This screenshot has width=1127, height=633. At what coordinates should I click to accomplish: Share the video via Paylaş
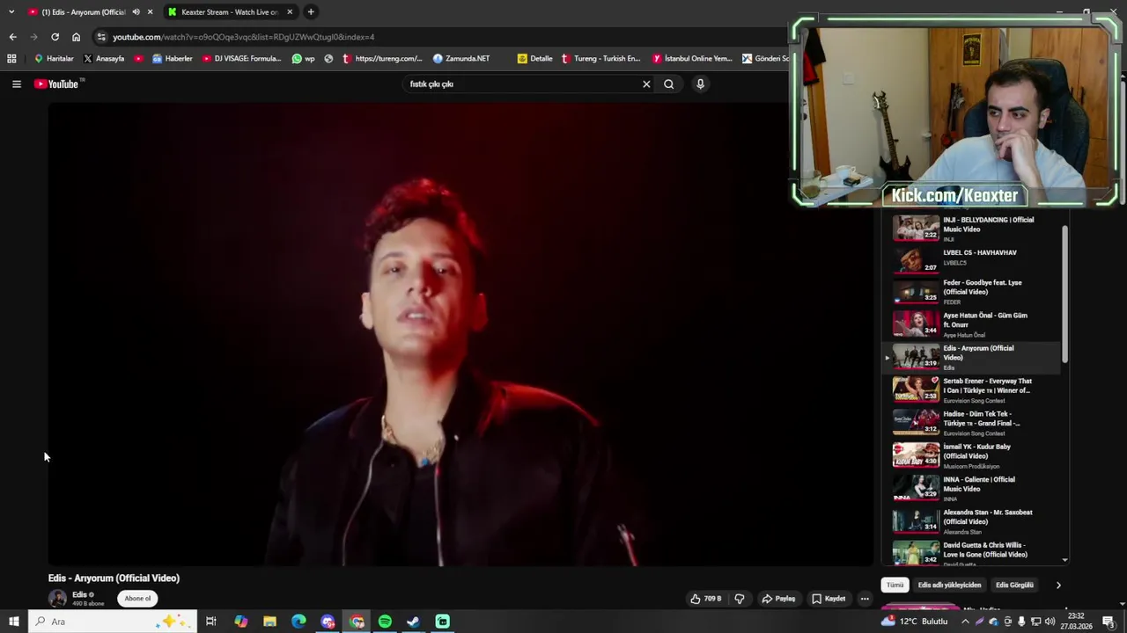[778, 599]
